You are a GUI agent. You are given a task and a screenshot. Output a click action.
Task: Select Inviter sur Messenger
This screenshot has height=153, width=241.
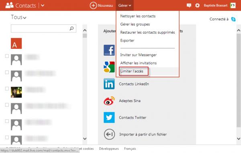[138, 55]
